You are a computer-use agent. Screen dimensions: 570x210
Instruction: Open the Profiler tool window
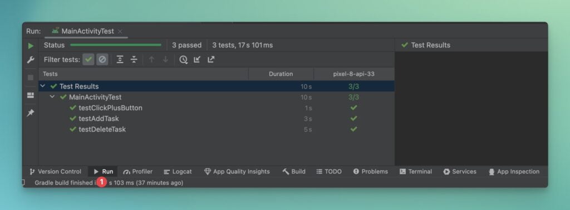tap(138, 172)
